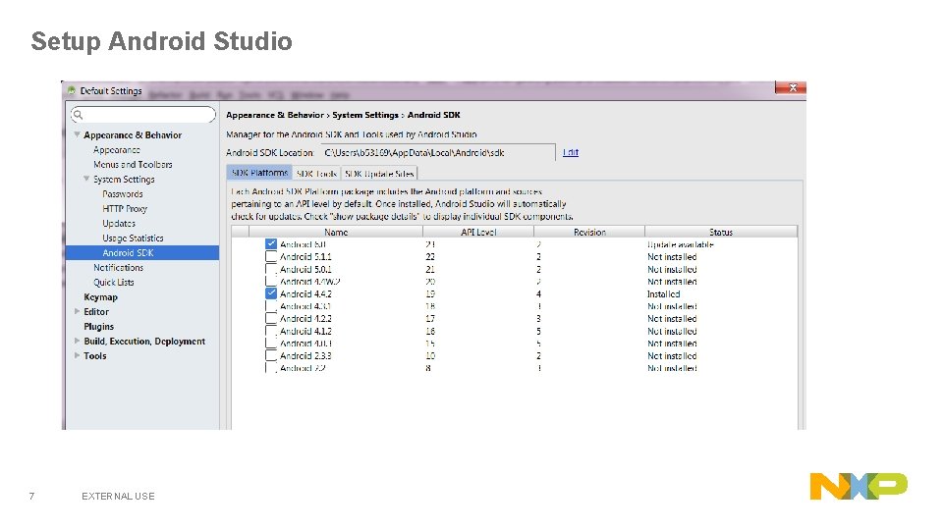Expand the Editor settings section
The width and height of the screenshot is (943, 530).
77,311
